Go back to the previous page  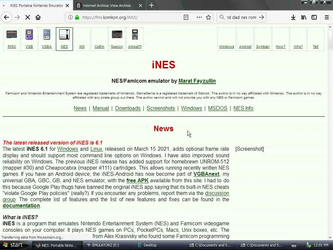(x=7, y=17)
